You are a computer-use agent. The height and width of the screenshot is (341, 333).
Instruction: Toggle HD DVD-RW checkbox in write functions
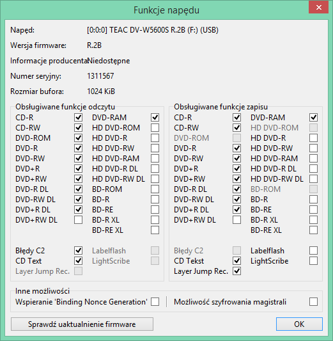[313, 148]
